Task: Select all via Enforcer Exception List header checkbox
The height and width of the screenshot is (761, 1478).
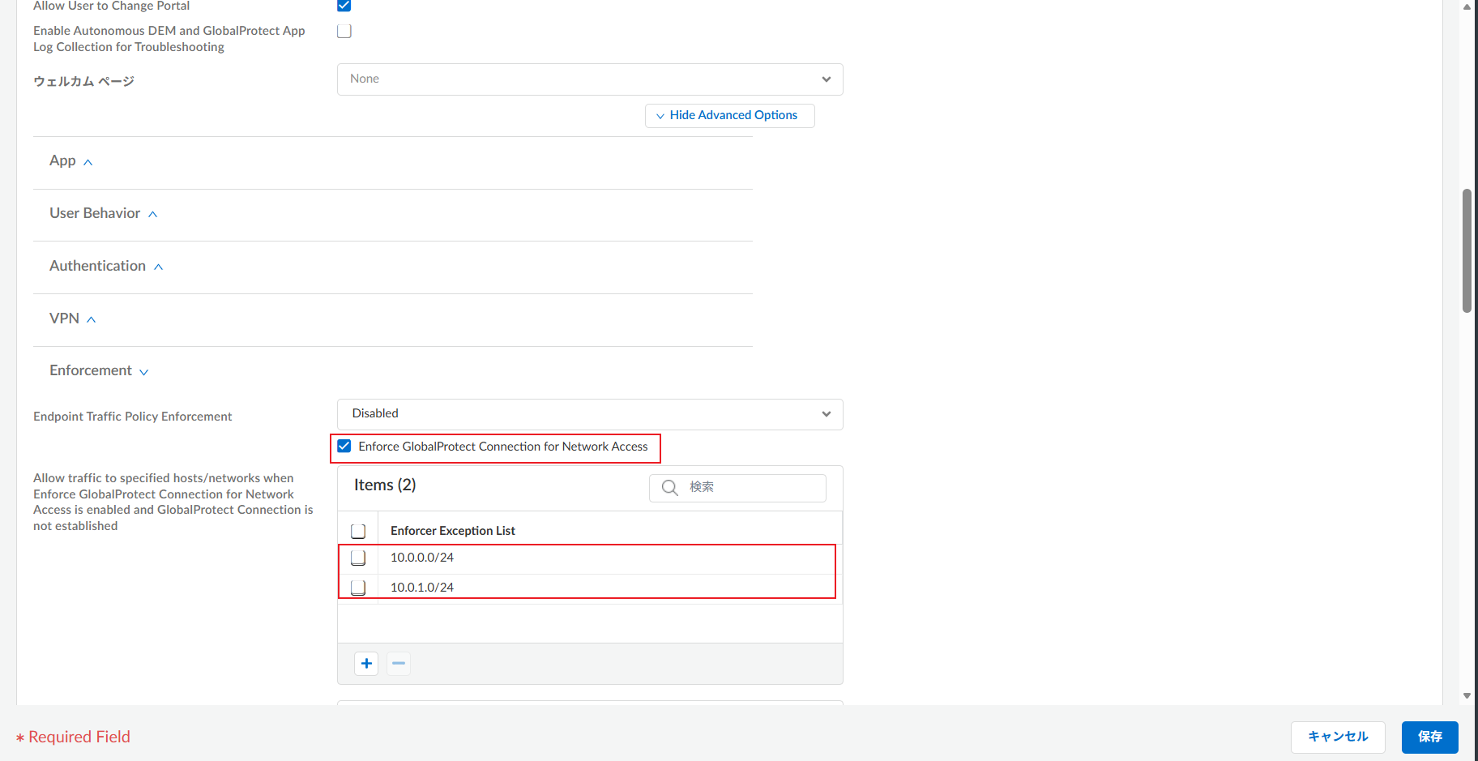Action: 358,531
